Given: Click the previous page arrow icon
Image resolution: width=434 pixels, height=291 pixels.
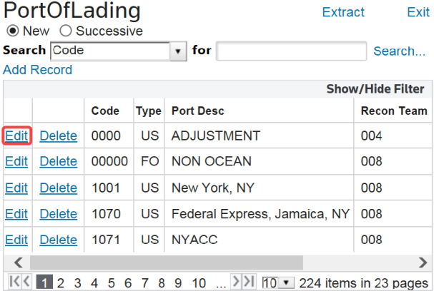Looking at the screenshot, I should click(27, 282).
